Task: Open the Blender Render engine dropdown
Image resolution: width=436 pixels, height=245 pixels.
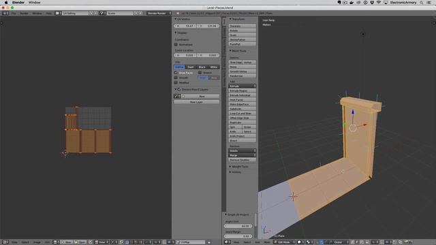Action: pos(159,13)
